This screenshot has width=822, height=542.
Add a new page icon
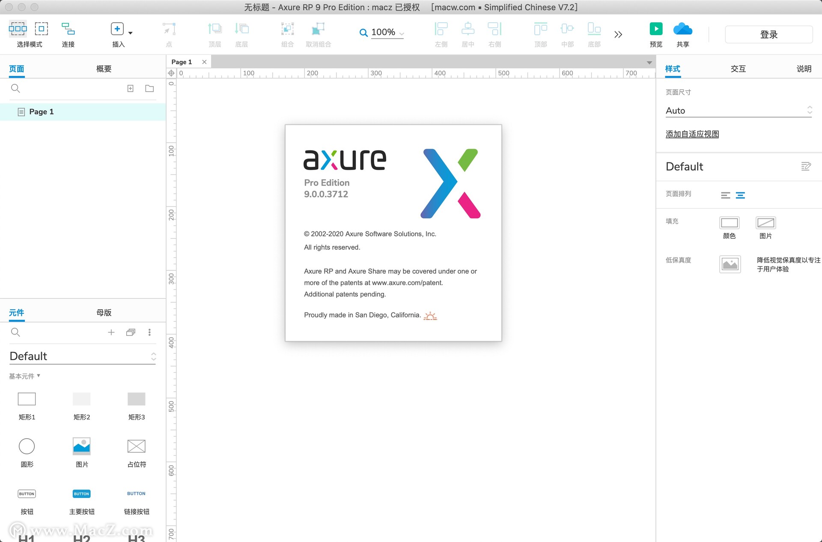[x=131, y=88]
